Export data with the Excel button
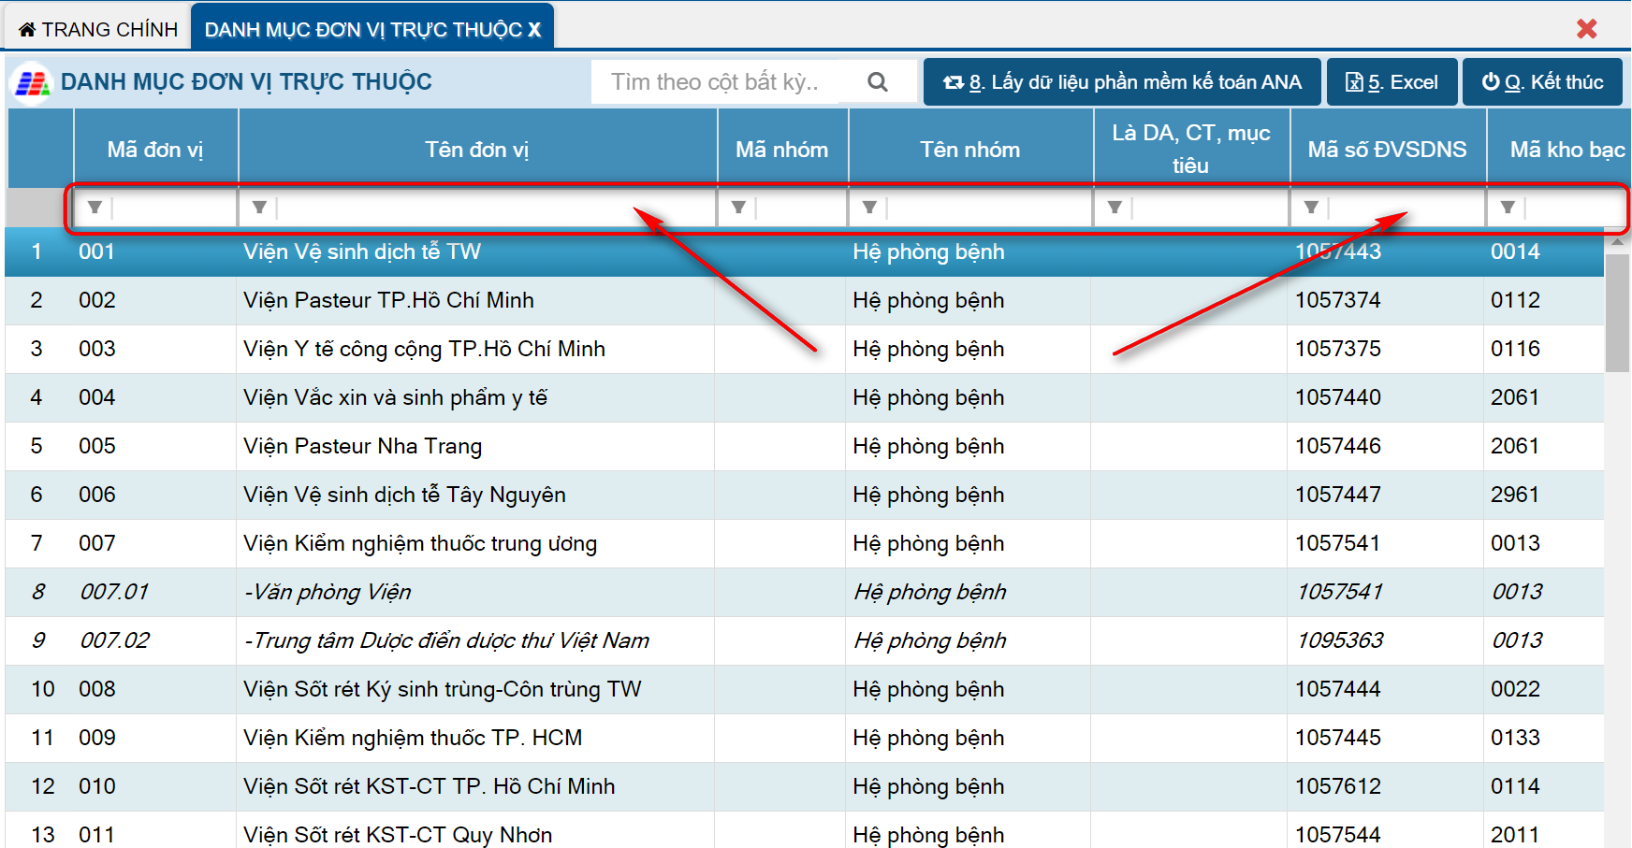This screenshot has height=848, width=1632. 1392,82
